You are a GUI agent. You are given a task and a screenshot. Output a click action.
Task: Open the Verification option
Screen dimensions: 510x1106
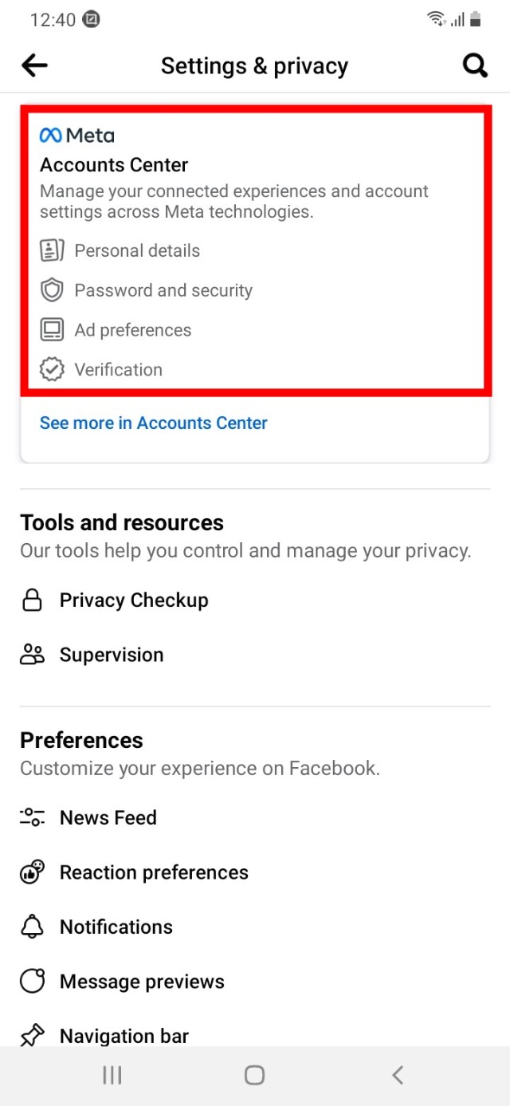tap(118, 370)
